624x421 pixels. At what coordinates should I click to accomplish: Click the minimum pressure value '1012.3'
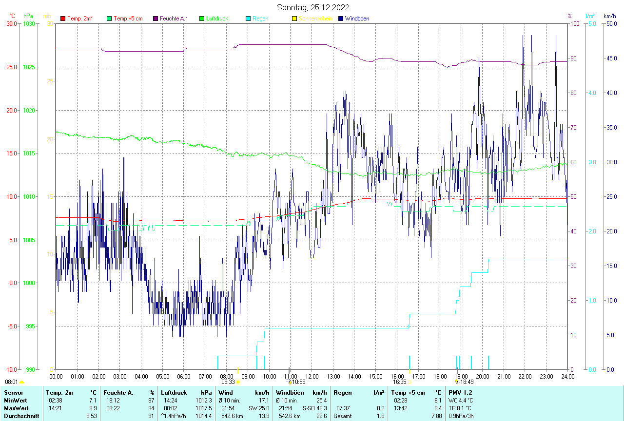[x=204, y=400]
